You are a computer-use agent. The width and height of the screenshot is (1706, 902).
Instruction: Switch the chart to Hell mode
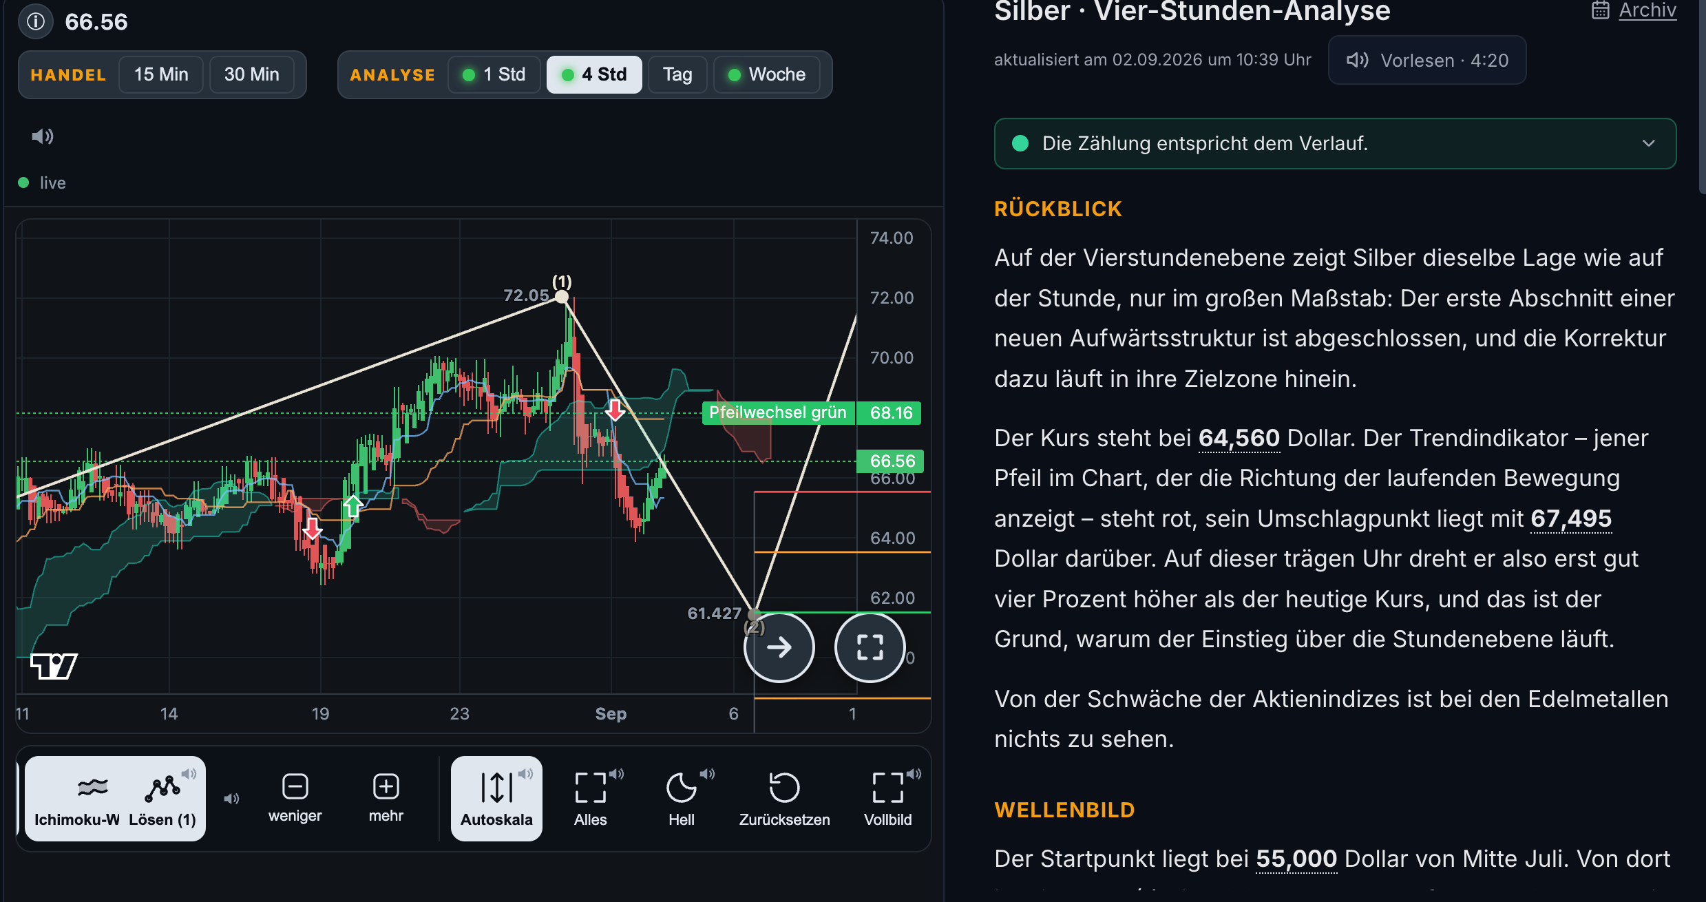pyautogui.click(x=682, y=799)
